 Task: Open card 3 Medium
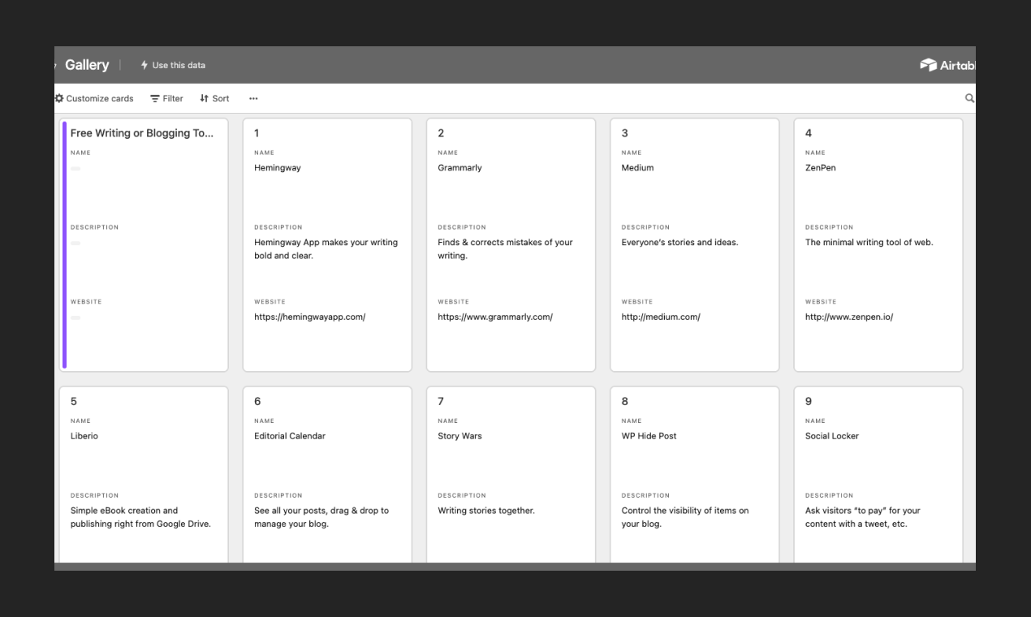(694, 244)
